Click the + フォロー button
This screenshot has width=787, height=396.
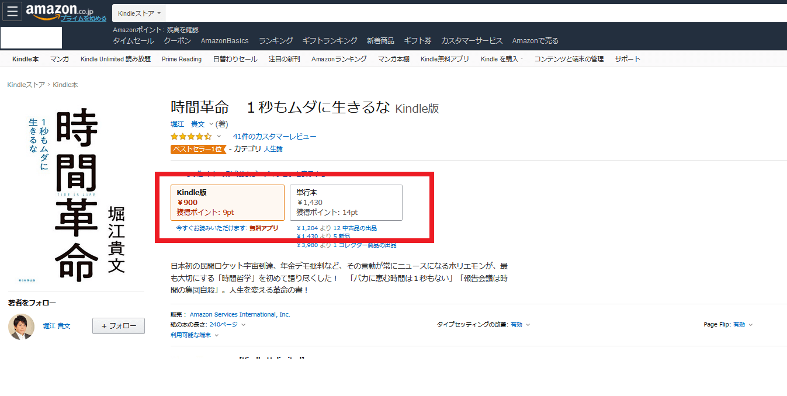pos(119,326)
